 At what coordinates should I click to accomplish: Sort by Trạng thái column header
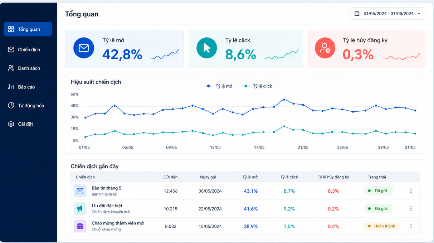coord(377,177)
